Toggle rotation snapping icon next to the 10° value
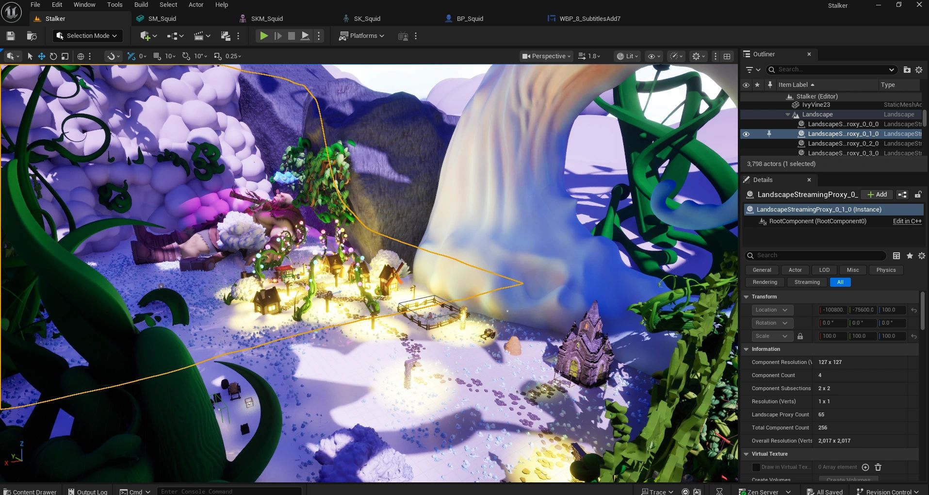929x495 pixels. 186,56
